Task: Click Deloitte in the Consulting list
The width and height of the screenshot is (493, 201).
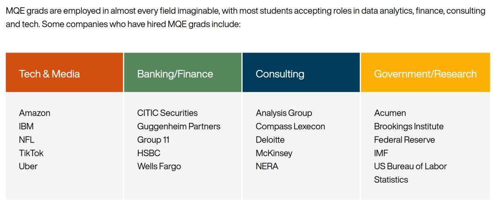Action: tap(270, 140)
